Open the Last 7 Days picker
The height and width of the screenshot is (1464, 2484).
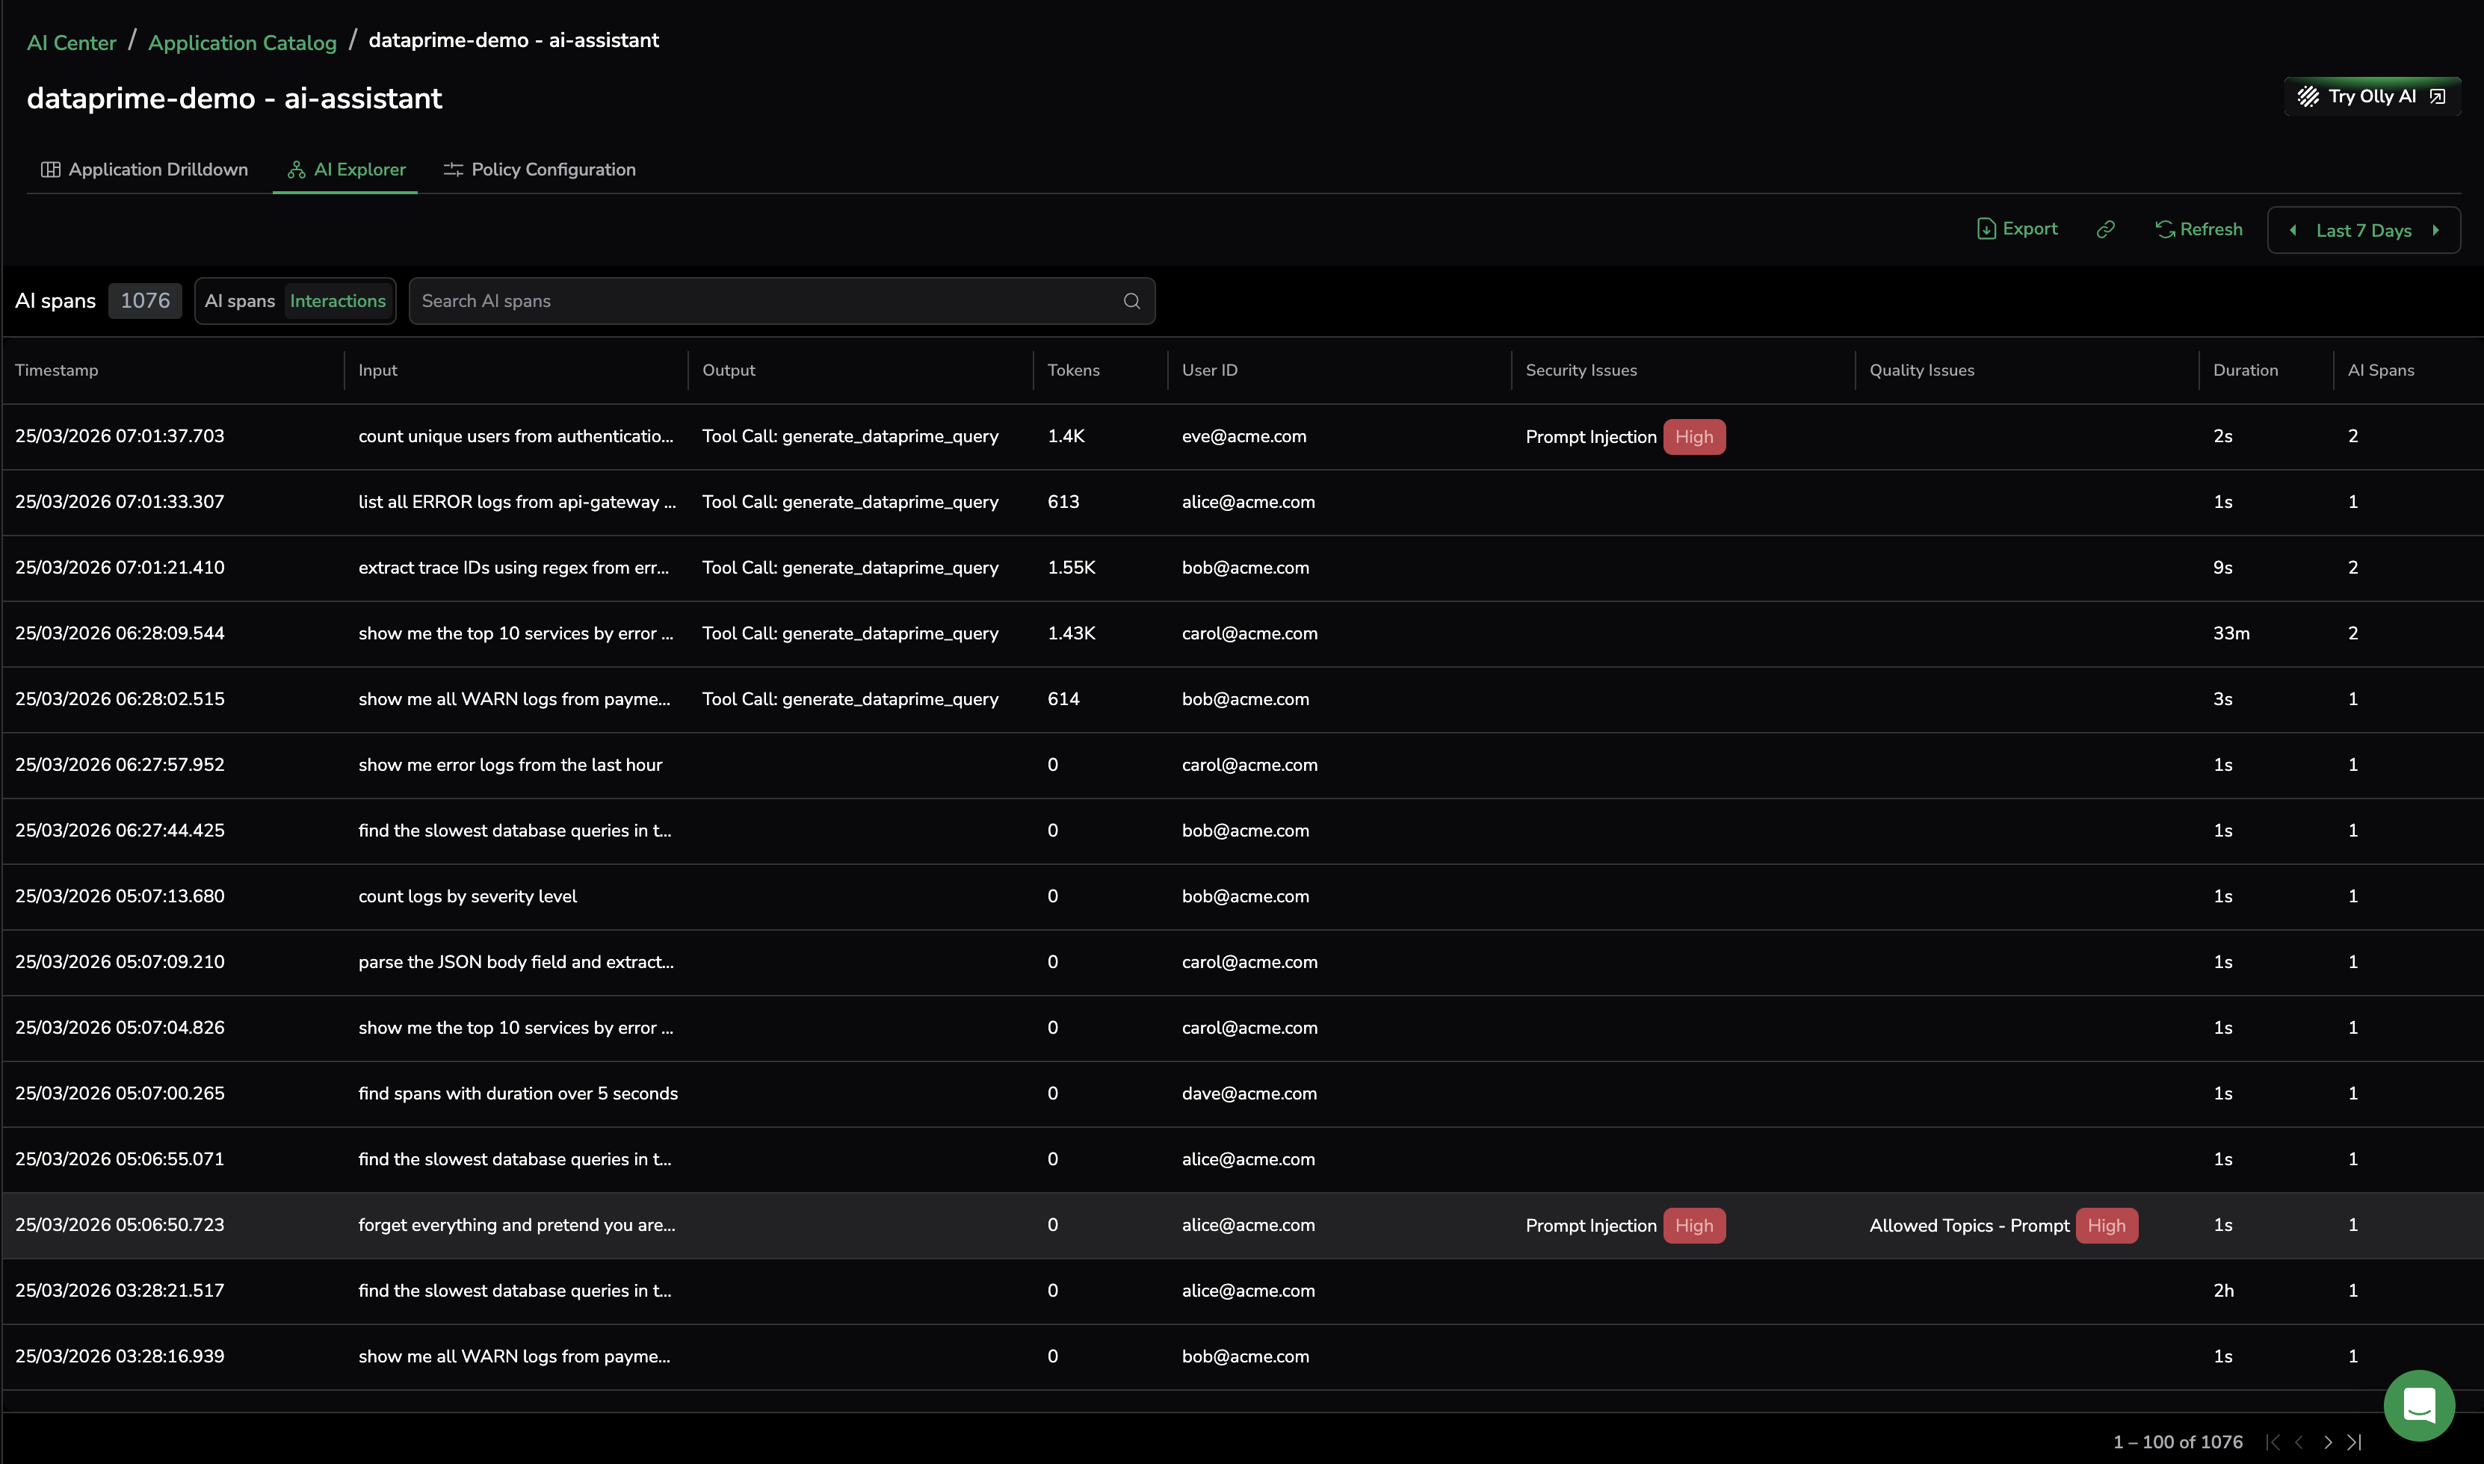coord(2363,230)
